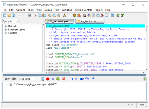Click the scissors Cut icon
The height and width of the screenshot is (109, 149).
coord(35,15)
